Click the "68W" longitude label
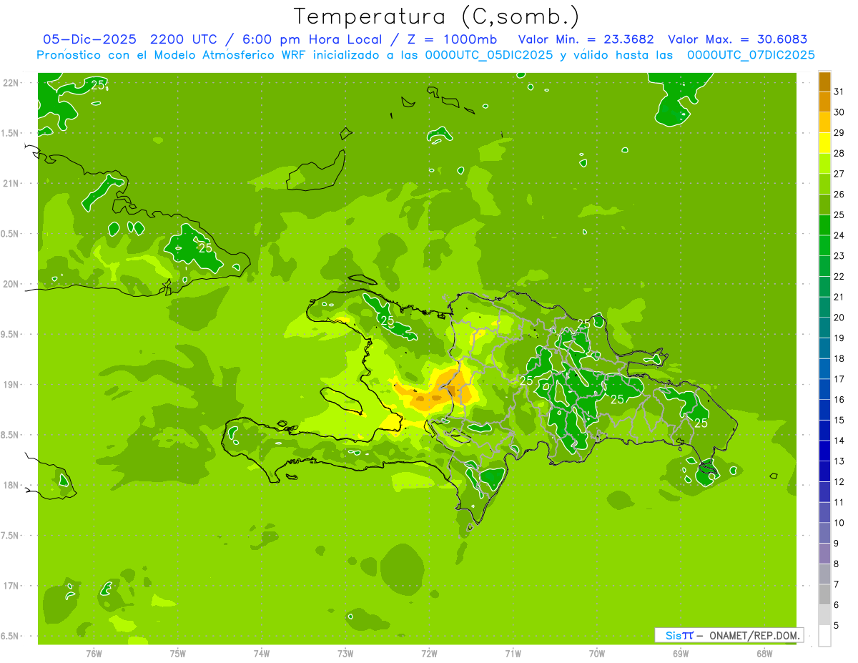This screenshot has width=858, height=663. (x=764, y=654)
